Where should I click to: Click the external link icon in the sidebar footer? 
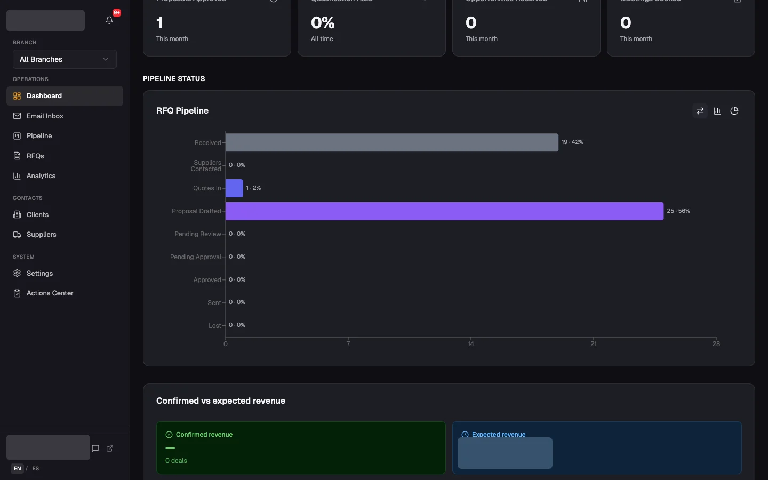coord(110,449)
